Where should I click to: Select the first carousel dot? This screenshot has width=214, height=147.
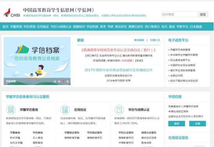point(55,81)
